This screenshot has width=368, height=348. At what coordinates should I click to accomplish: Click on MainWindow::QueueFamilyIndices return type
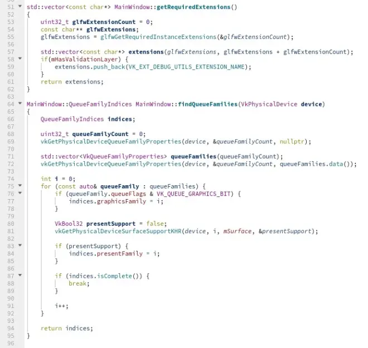[x=79, y=104]
